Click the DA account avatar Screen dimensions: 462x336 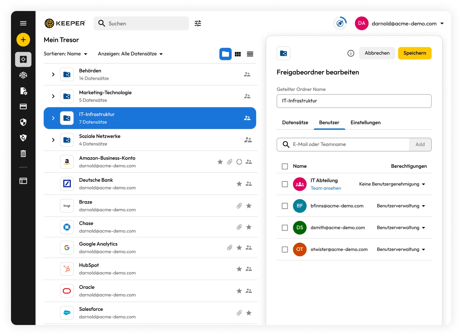362,23
